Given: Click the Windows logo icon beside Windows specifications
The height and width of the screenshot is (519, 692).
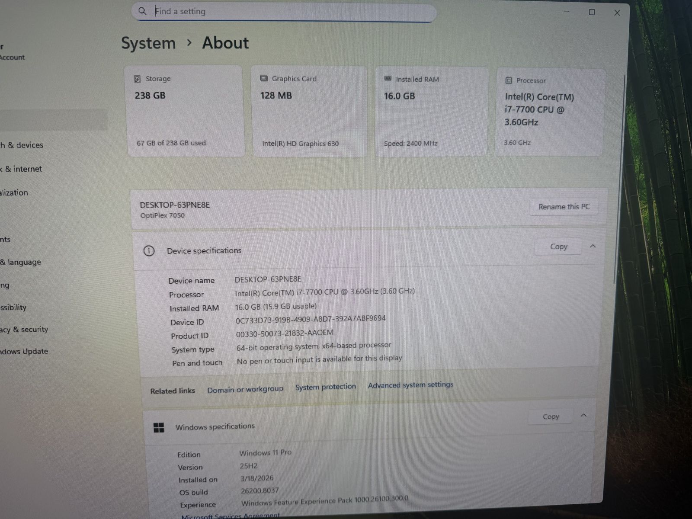Looking at the screenshot, I should click(159, 427).
